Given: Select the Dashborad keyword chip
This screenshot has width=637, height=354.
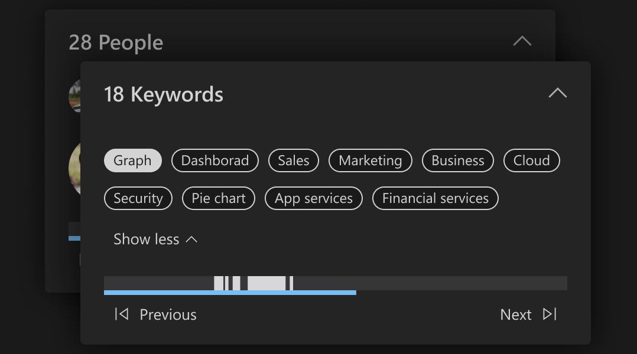Looking at the screenshot, I should point(214,160).
